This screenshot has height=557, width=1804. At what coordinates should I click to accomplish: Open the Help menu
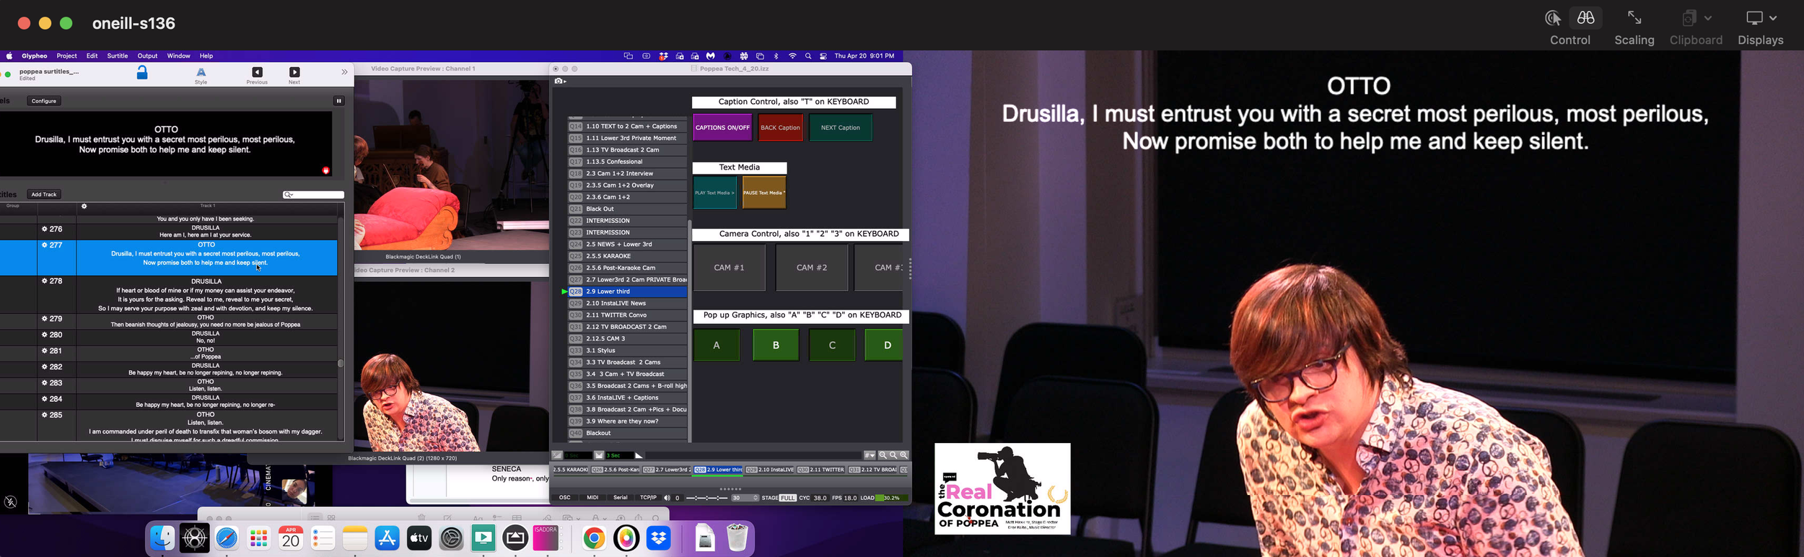(x=206, y=56)
